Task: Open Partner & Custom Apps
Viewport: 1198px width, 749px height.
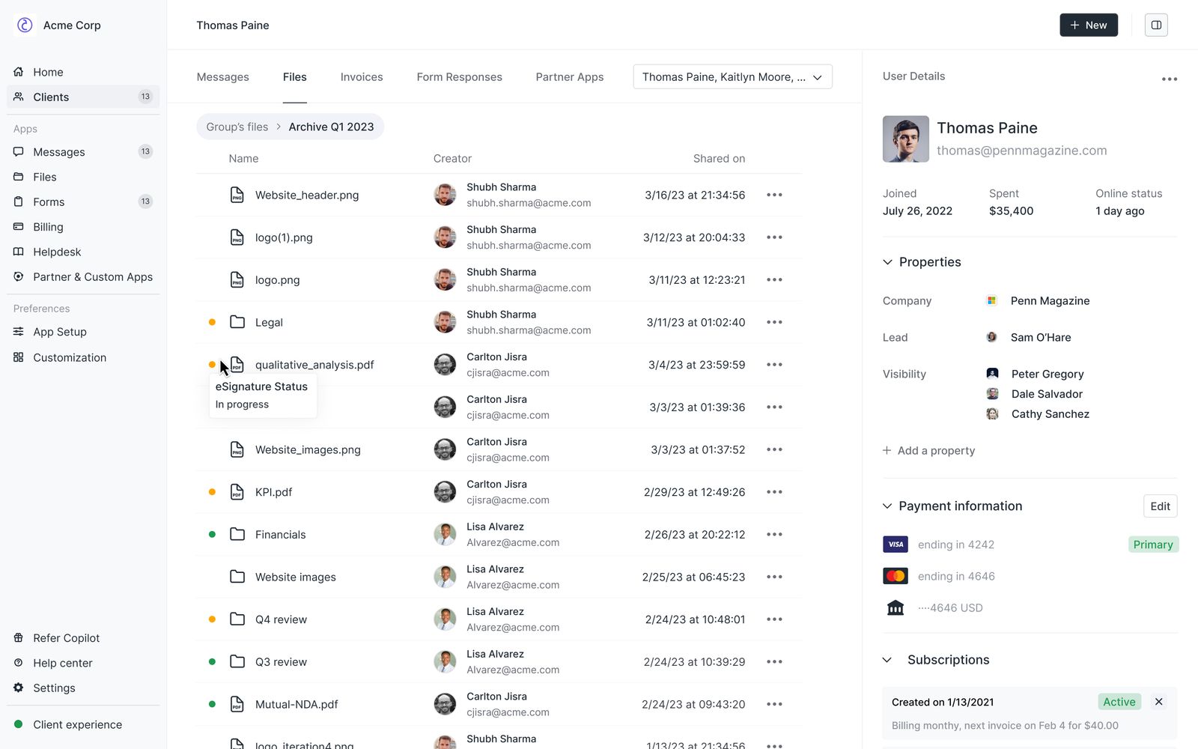Action: [x=92, y=276]
